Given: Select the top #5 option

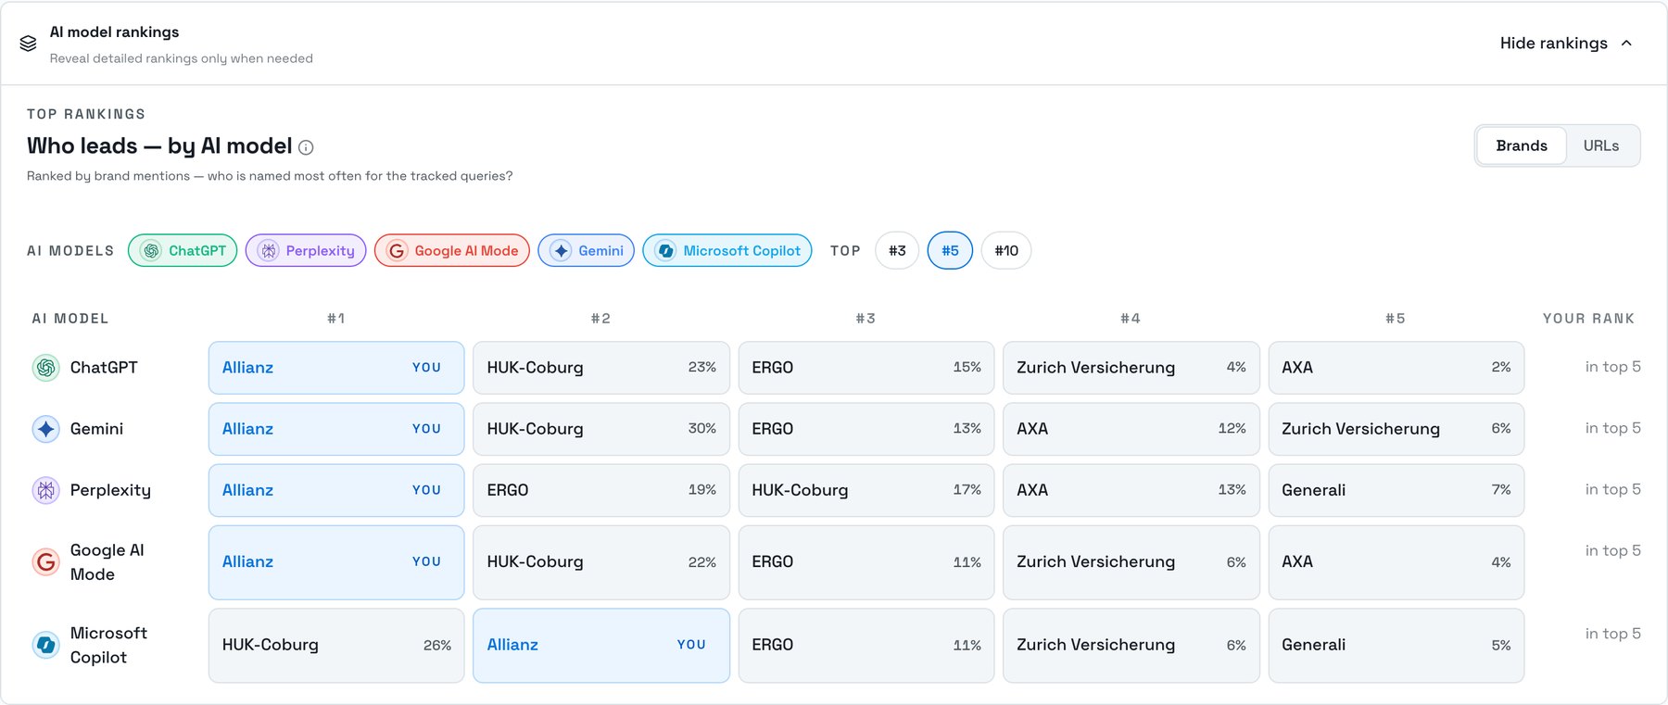Looking at the screenshot, I should 950,250.
